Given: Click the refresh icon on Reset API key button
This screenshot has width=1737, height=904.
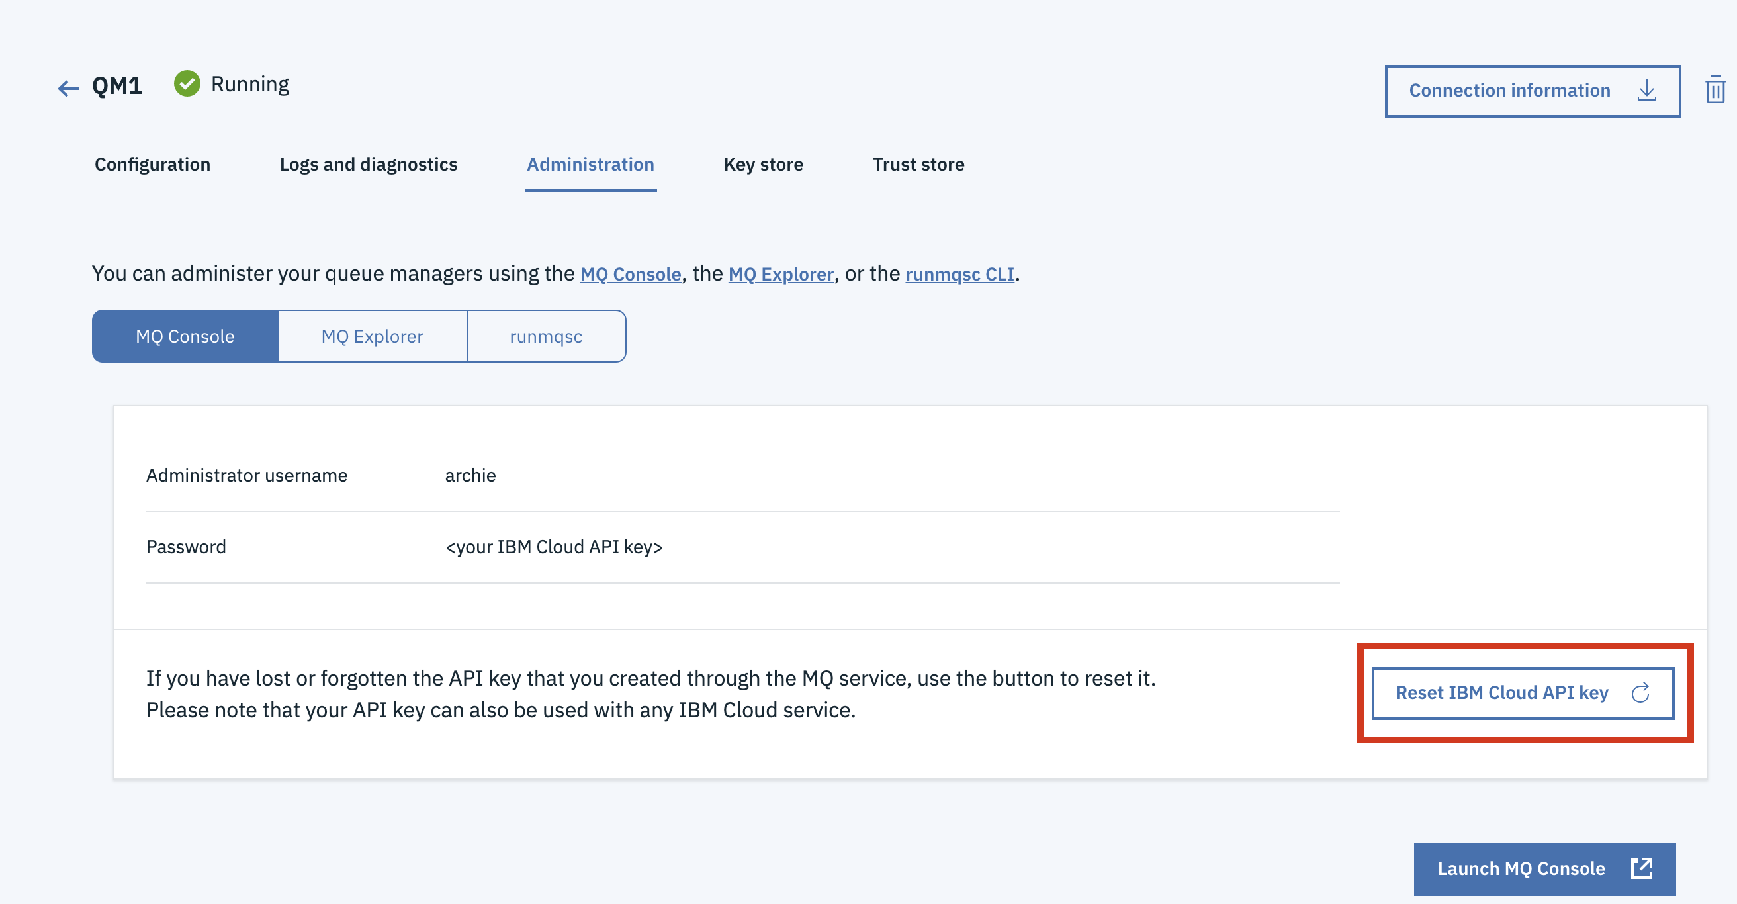Looking at the screenshot, I should tap(1640, 692).
